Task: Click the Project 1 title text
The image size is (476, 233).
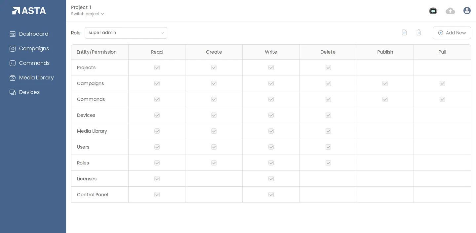Action: tap(81, 7)
